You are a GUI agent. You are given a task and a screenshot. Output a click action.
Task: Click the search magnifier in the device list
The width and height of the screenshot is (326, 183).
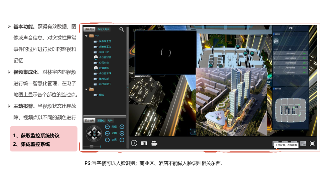tap(122, 29)
